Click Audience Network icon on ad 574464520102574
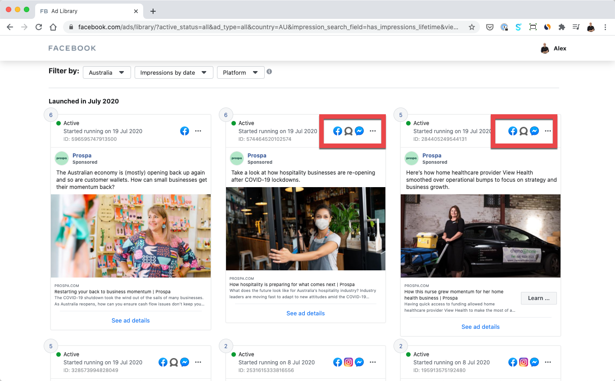 pos(348,131)
